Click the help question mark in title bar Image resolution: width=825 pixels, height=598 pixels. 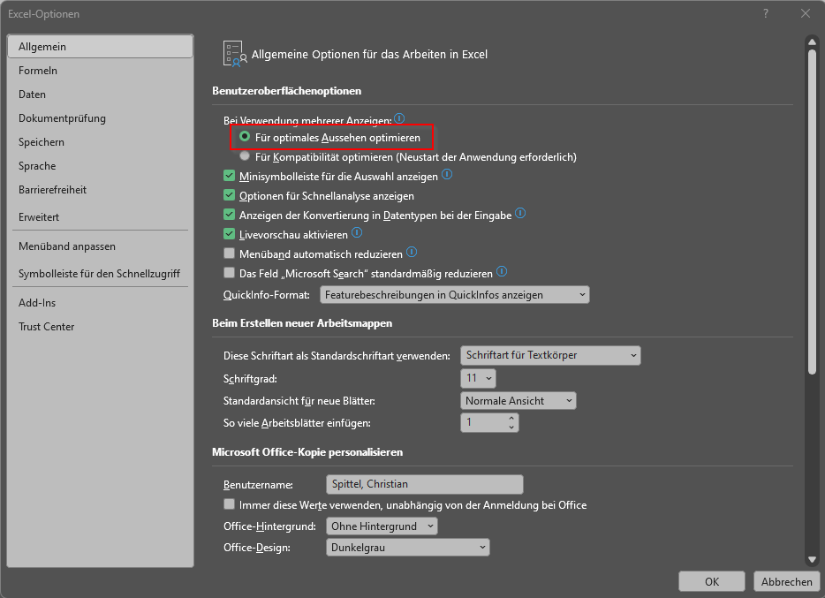[766, 13]
